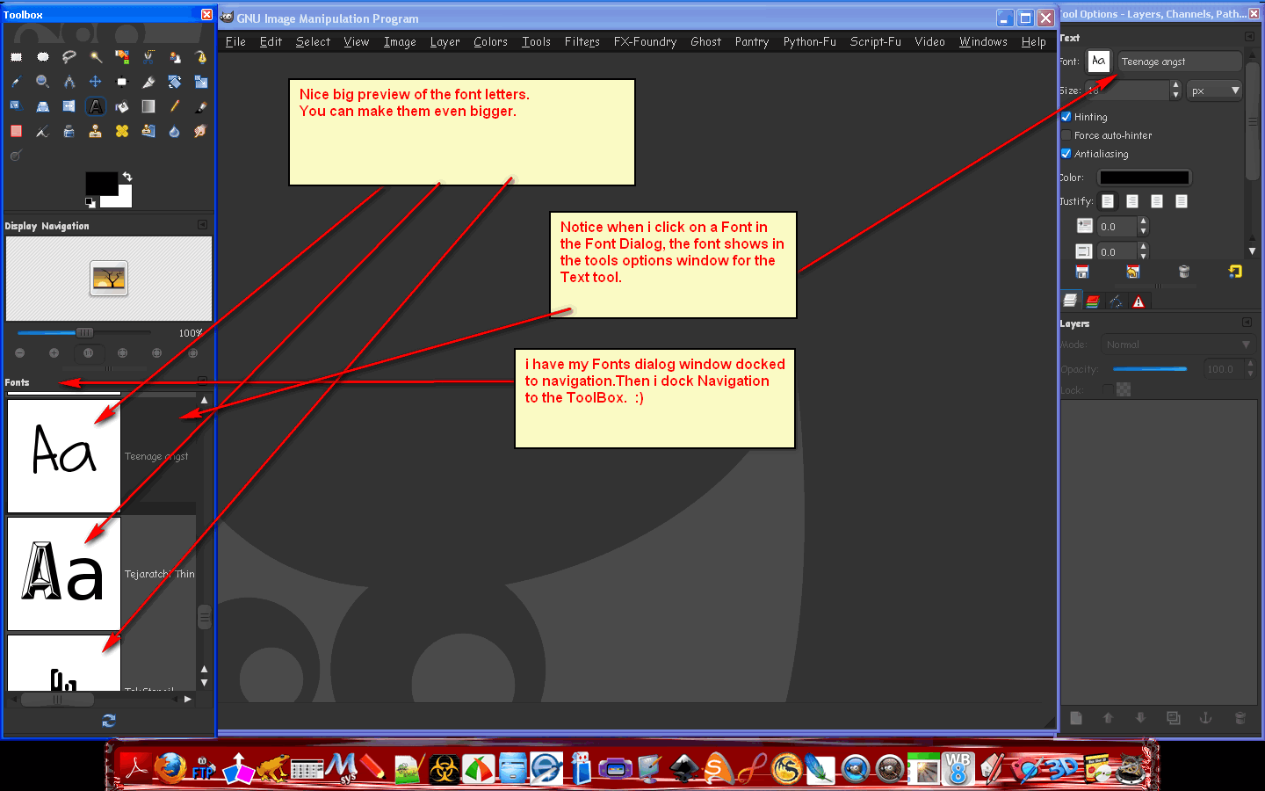1265x791 pixels.
Task: Open the Adobe Reader dock icon
Action: click(135, 767)
